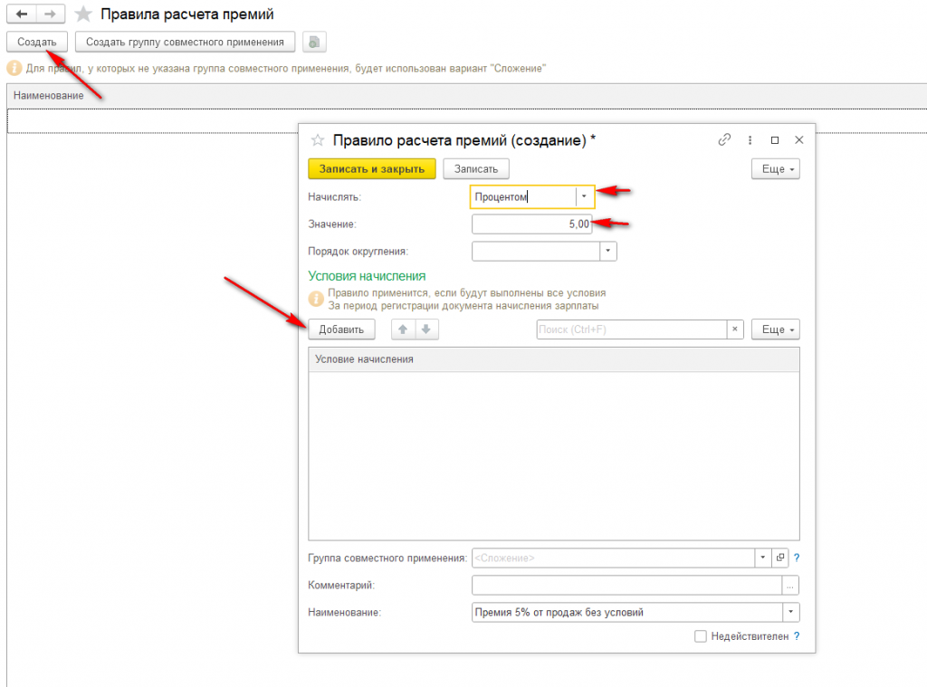Viewport: 927px width, 687px height.
Task: Star the rule creation dialog as favorite
Action: pyautogui.click(x=318, y=140)
